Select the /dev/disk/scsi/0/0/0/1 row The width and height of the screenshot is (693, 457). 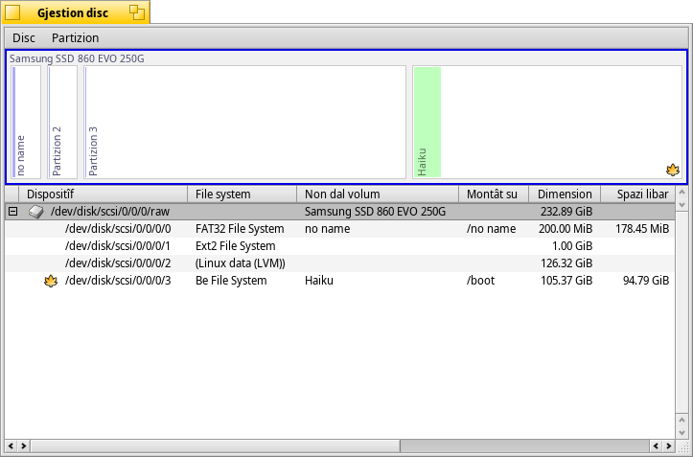(x=340, y=246)
